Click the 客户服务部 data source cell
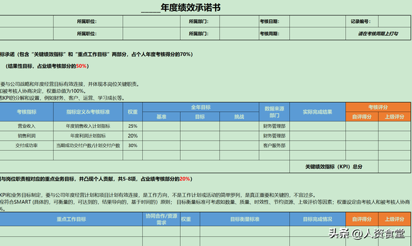The height and width of the screenshot is (246, 412). pos(274,146)
